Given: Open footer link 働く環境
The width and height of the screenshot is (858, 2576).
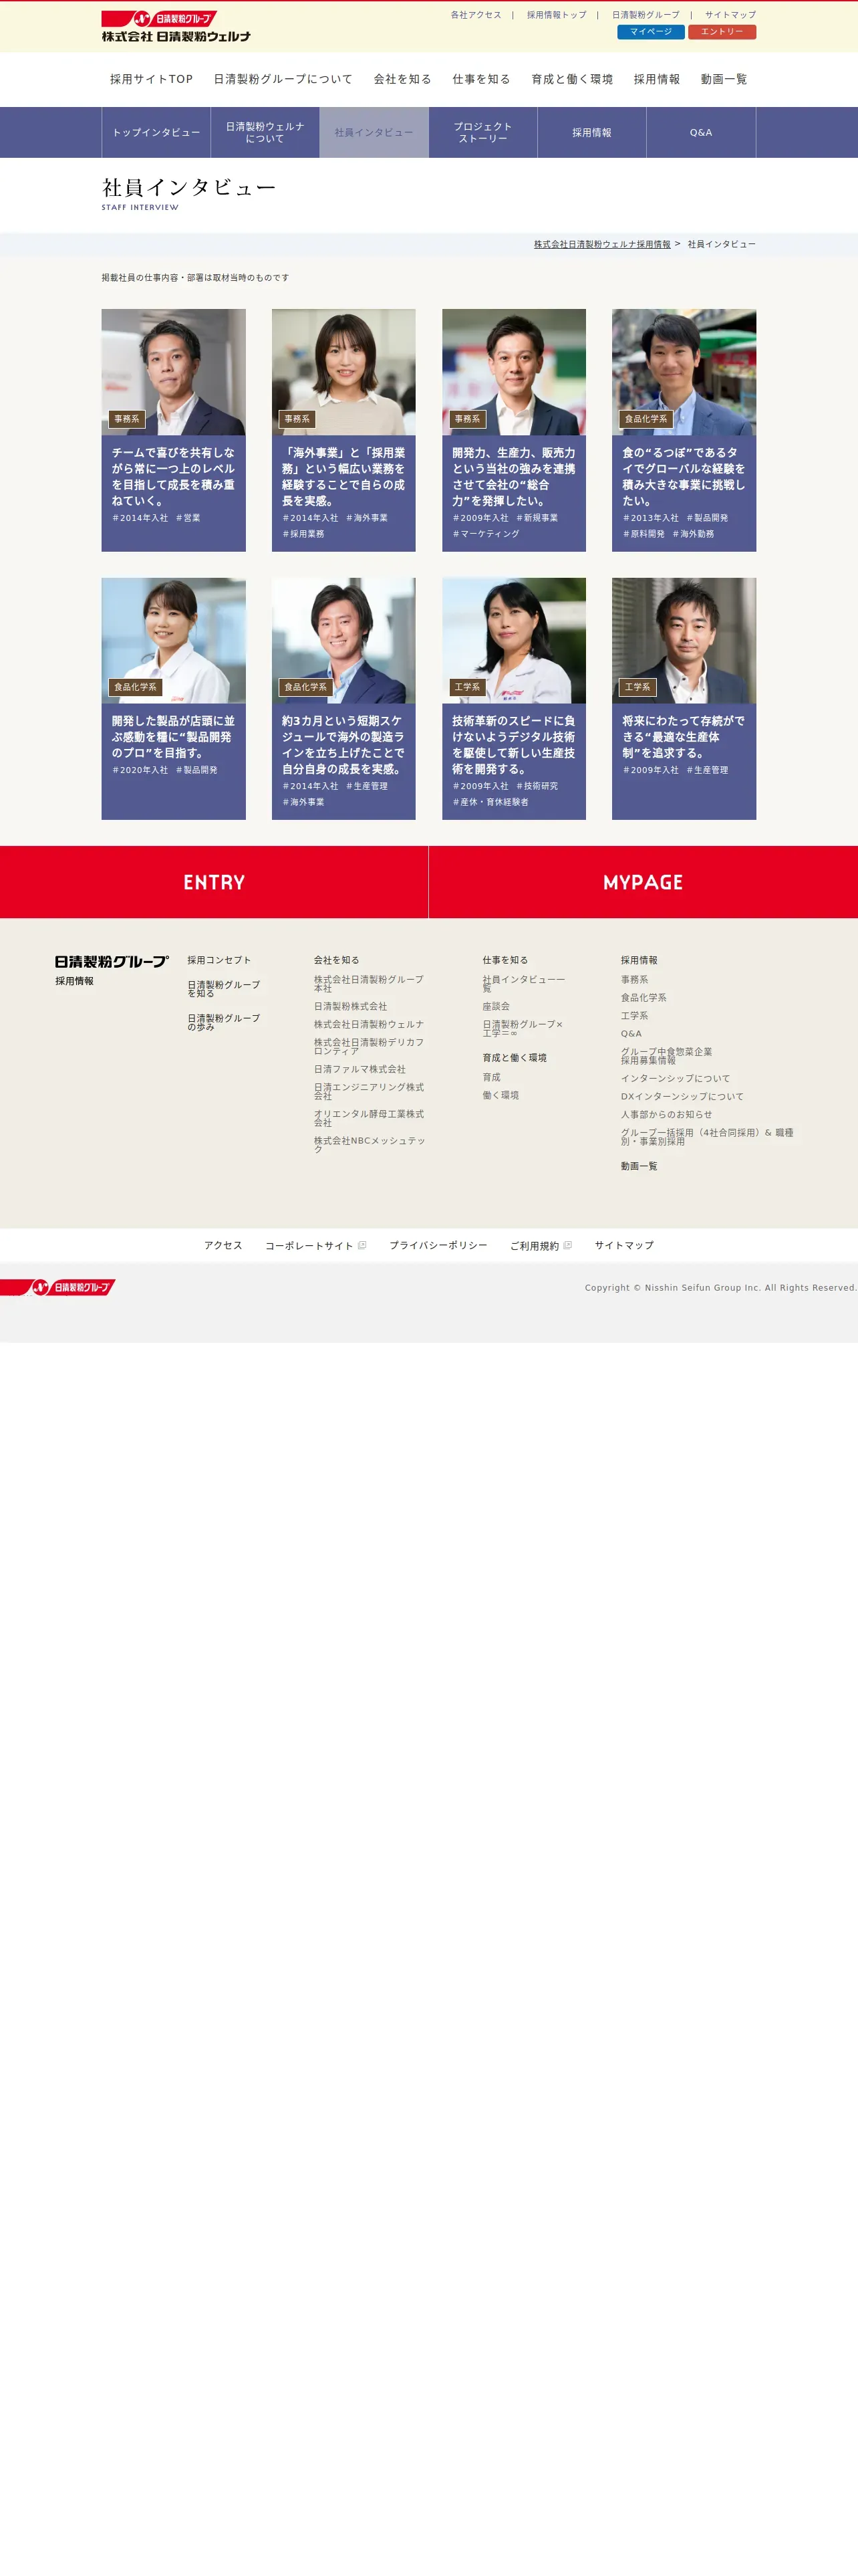Looking at the screenshot, I should 500,1095.
